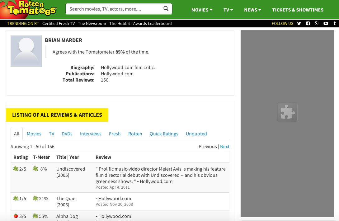The image size is (339, 221).
Task: Click the T-Meter column header
Action: (x=41, y=157)
